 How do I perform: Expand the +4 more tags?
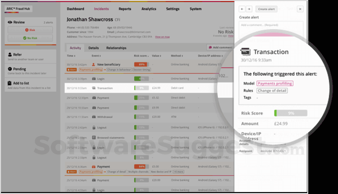pos(178,172)
